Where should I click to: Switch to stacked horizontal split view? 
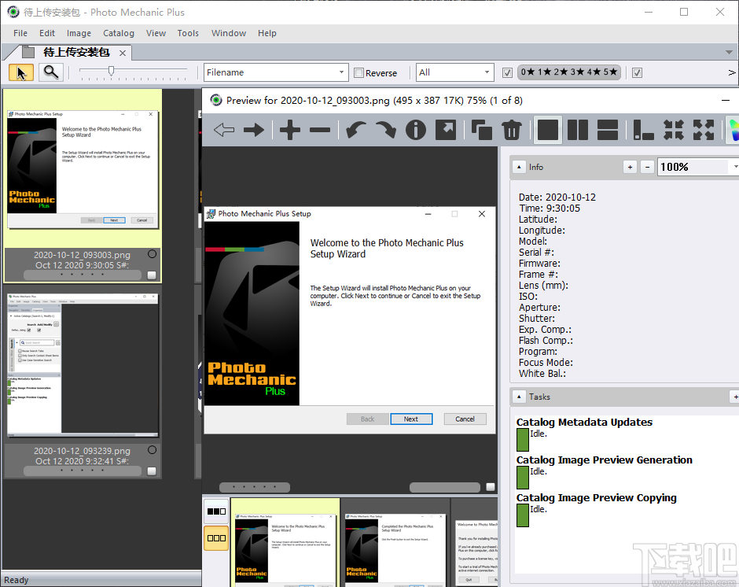coord(608,130)
